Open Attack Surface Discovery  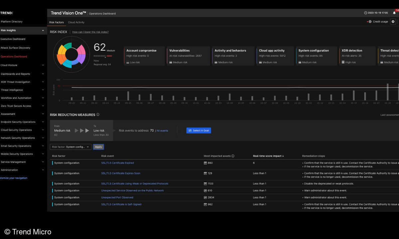[x=15, y=48]
